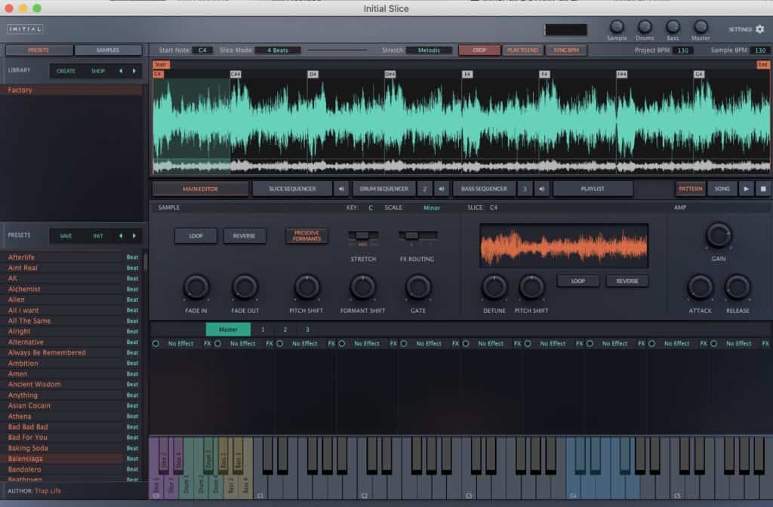773x507 pixels.
Task: Click the speaker icon beside Drum Sequencer
Action: pos(441,189)
